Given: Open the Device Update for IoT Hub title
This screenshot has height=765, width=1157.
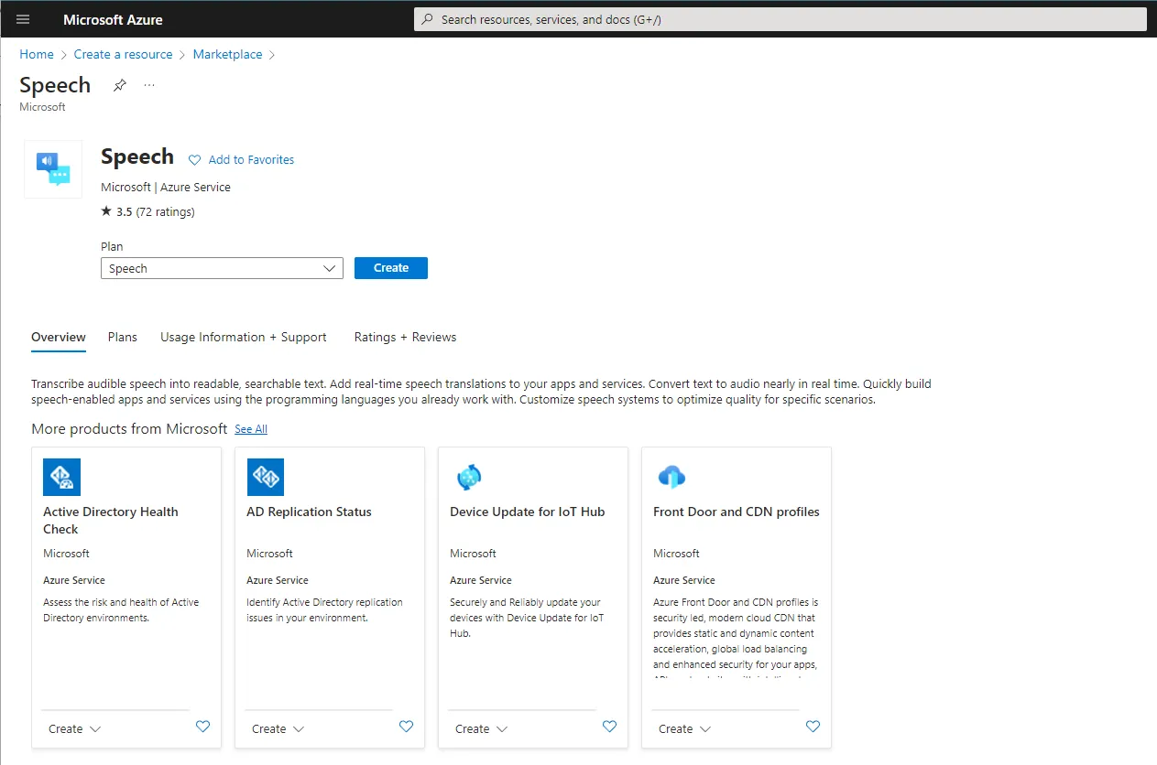Looking at the screenshot, I should coord(528,512).
